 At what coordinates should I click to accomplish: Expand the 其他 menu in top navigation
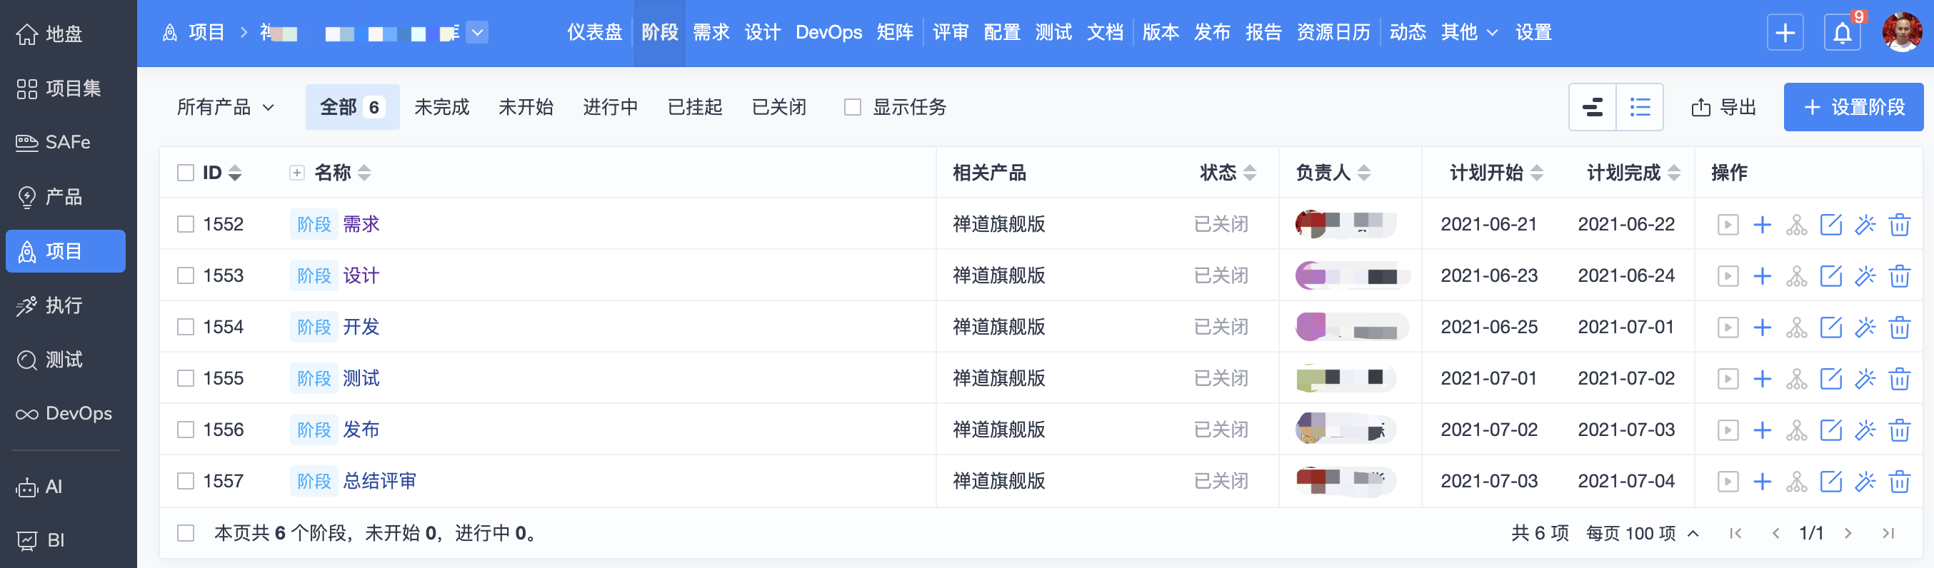coord(1468,32)
